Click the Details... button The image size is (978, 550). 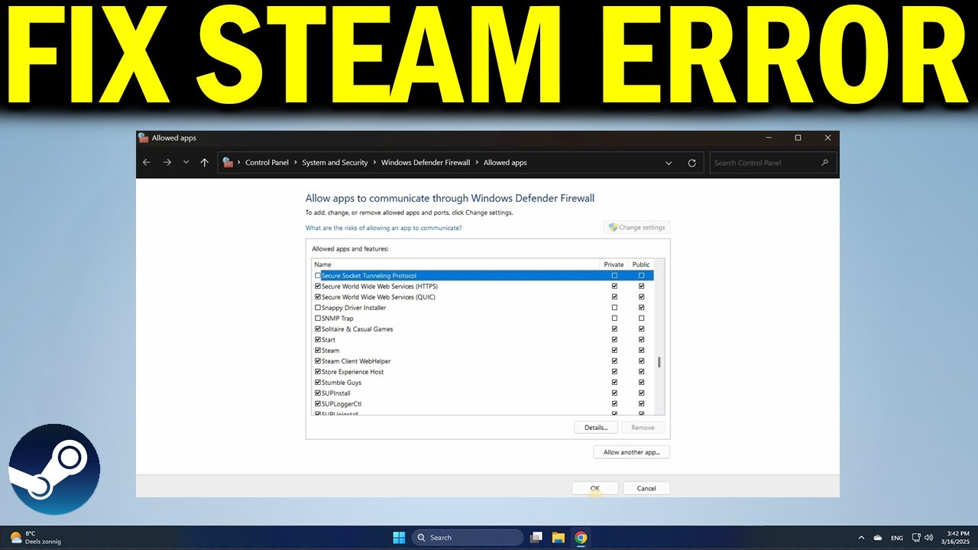596,428
